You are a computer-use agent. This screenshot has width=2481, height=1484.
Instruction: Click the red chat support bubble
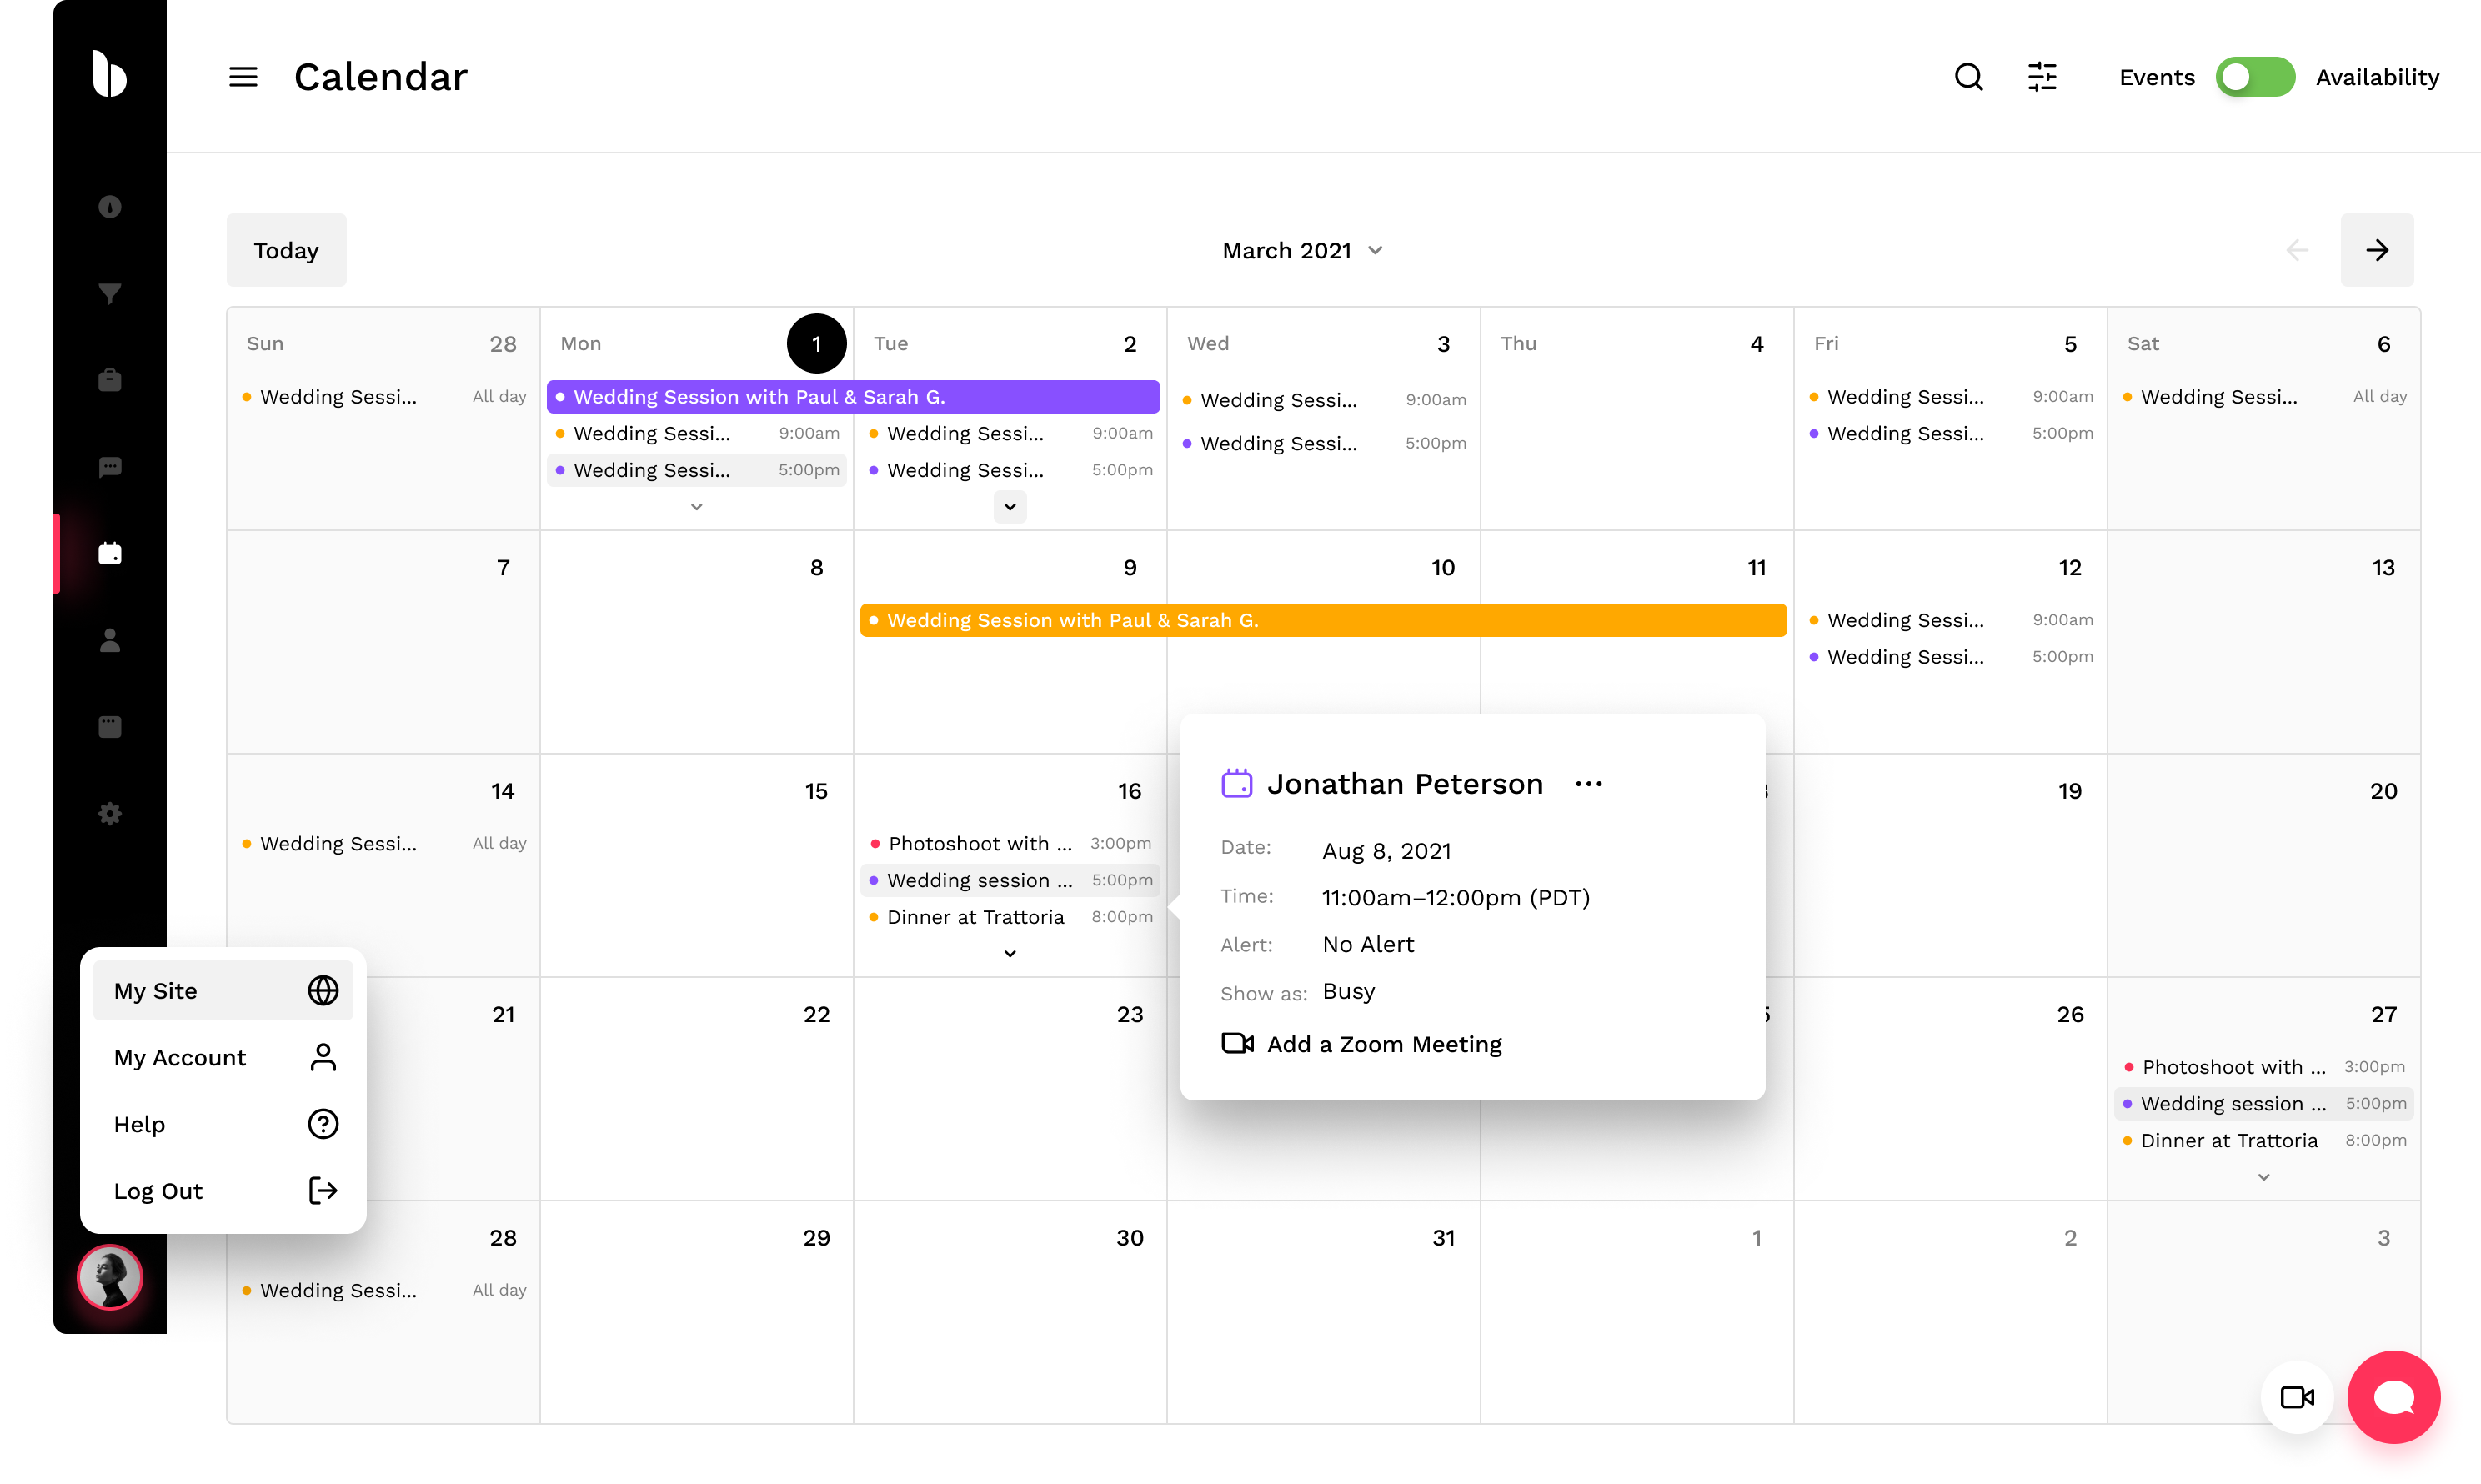[x=2393, y=1397]
